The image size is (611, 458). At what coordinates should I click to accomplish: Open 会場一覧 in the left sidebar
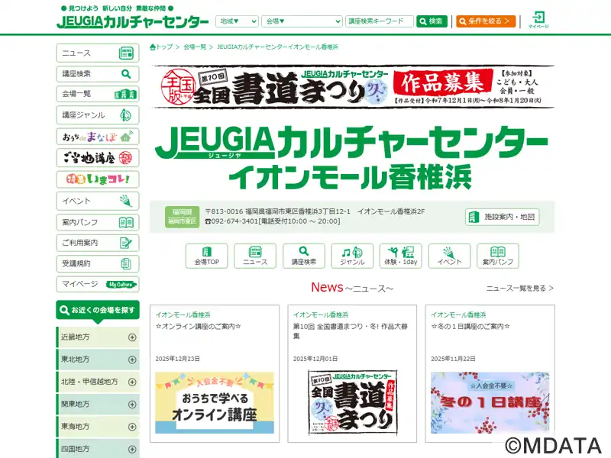pos(98,94)
